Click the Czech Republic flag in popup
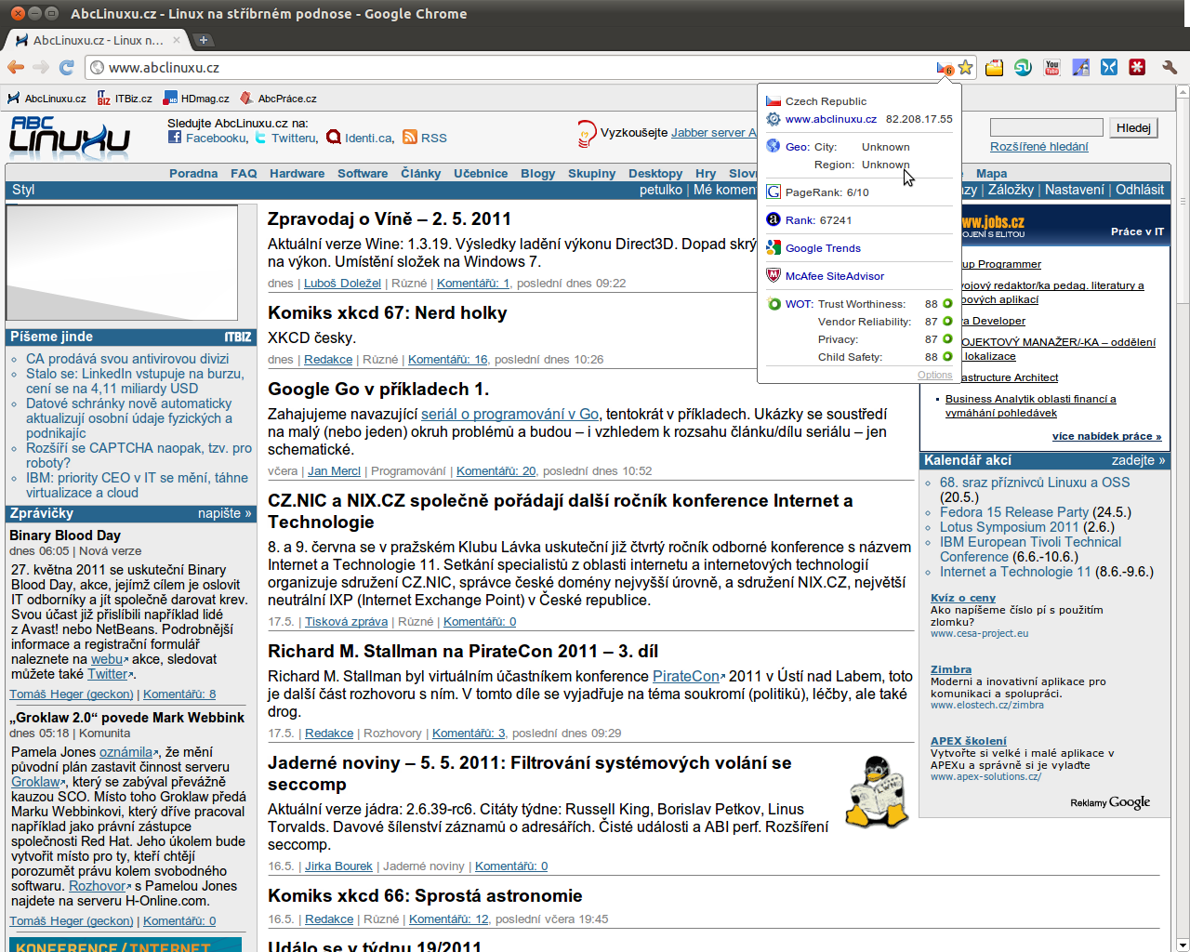This screenshot has height=952, width=1190. point(773,101)
